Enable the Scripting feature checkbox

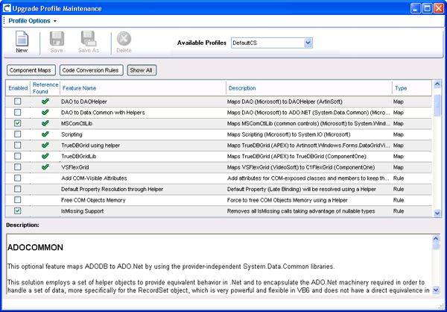(17, 134)
